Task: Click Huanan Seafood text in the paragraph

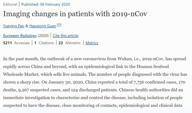Action: (x=153, y=67)
